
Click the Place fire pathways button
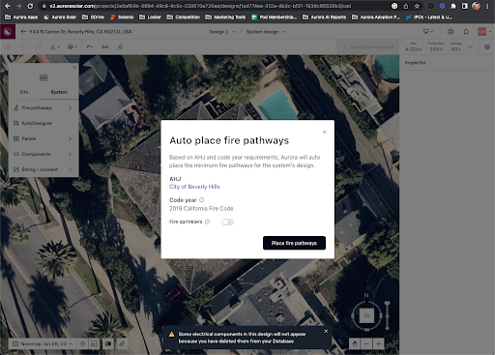(294, 243)
